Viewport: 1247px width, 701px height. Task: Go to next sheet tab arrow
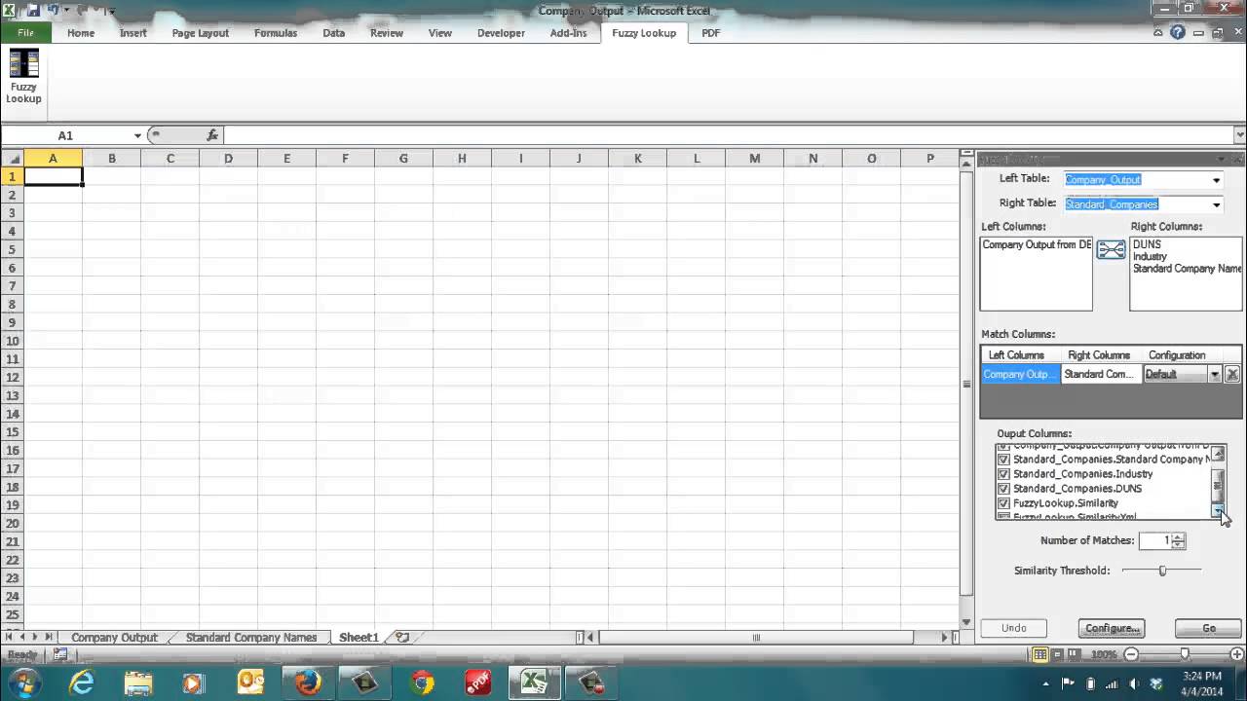click(x=36, y=638)
